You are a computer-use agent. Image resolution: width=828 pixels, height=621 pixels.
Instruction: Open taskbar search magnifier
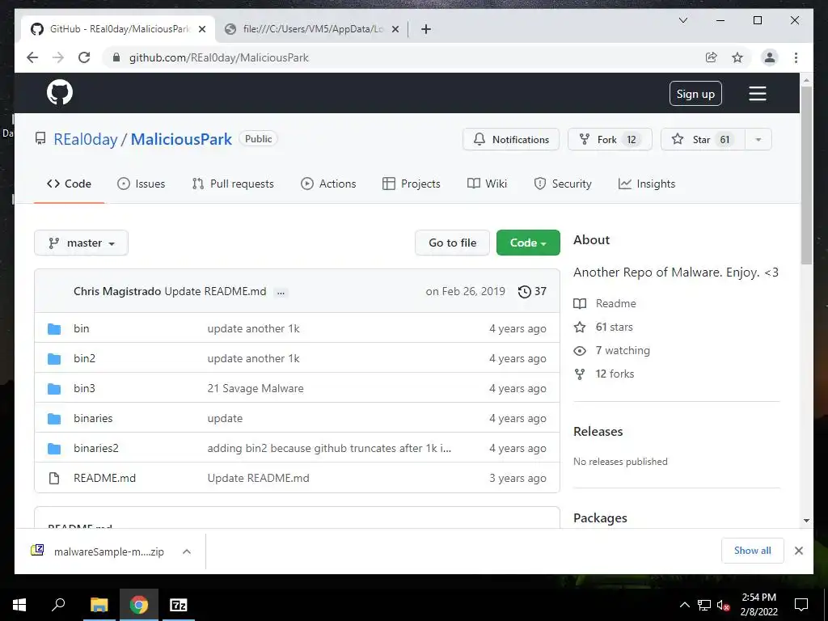pos(58,605)
